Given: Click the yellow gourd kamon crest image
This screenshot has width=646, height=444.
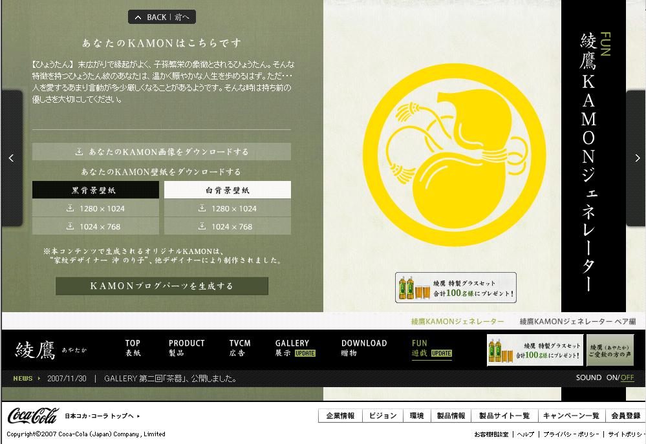Looking at the screenshot, I should [x=454, y=155].
